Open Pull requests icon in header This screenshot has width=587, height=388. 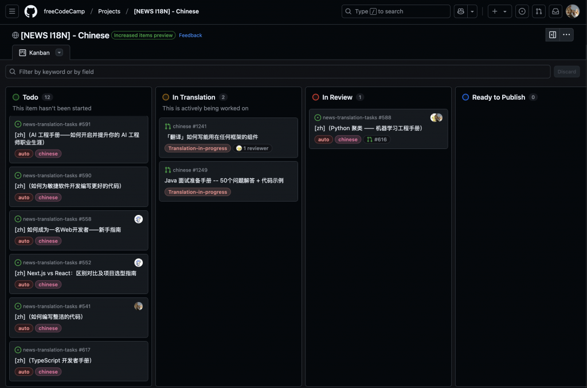[x=539, y=11]
